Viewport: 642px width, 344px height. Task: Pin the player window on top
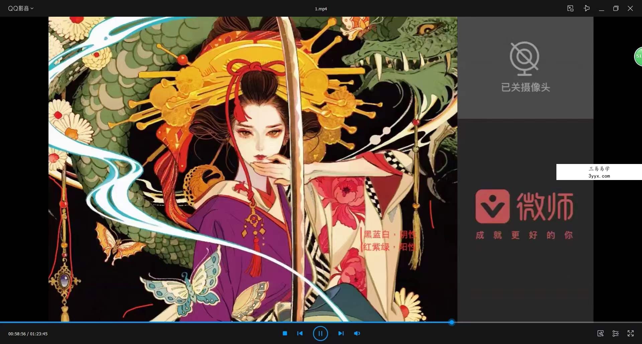click(586, 8)
